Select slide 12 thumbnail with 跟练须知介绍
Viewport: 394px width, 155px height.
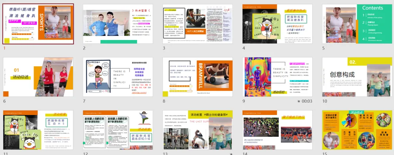tap(118, 130)
